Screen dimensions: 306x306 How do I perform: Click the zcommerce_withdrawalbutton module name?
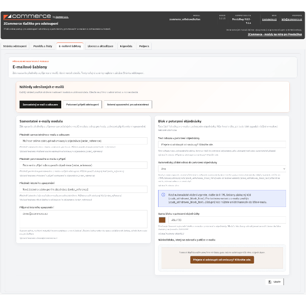point(185,19)
